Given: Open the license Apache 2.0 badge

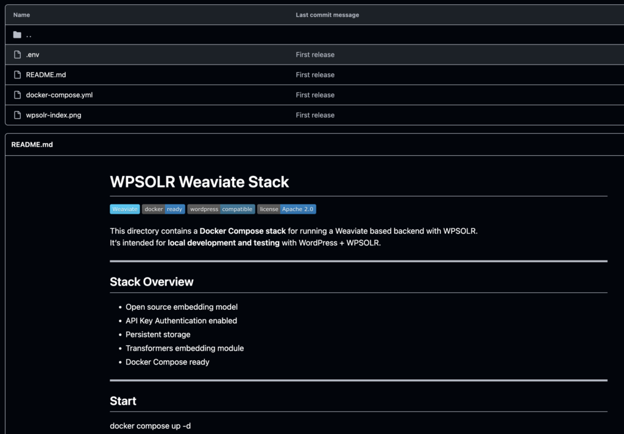Looking at the screenshot, I should pos(286,209).
